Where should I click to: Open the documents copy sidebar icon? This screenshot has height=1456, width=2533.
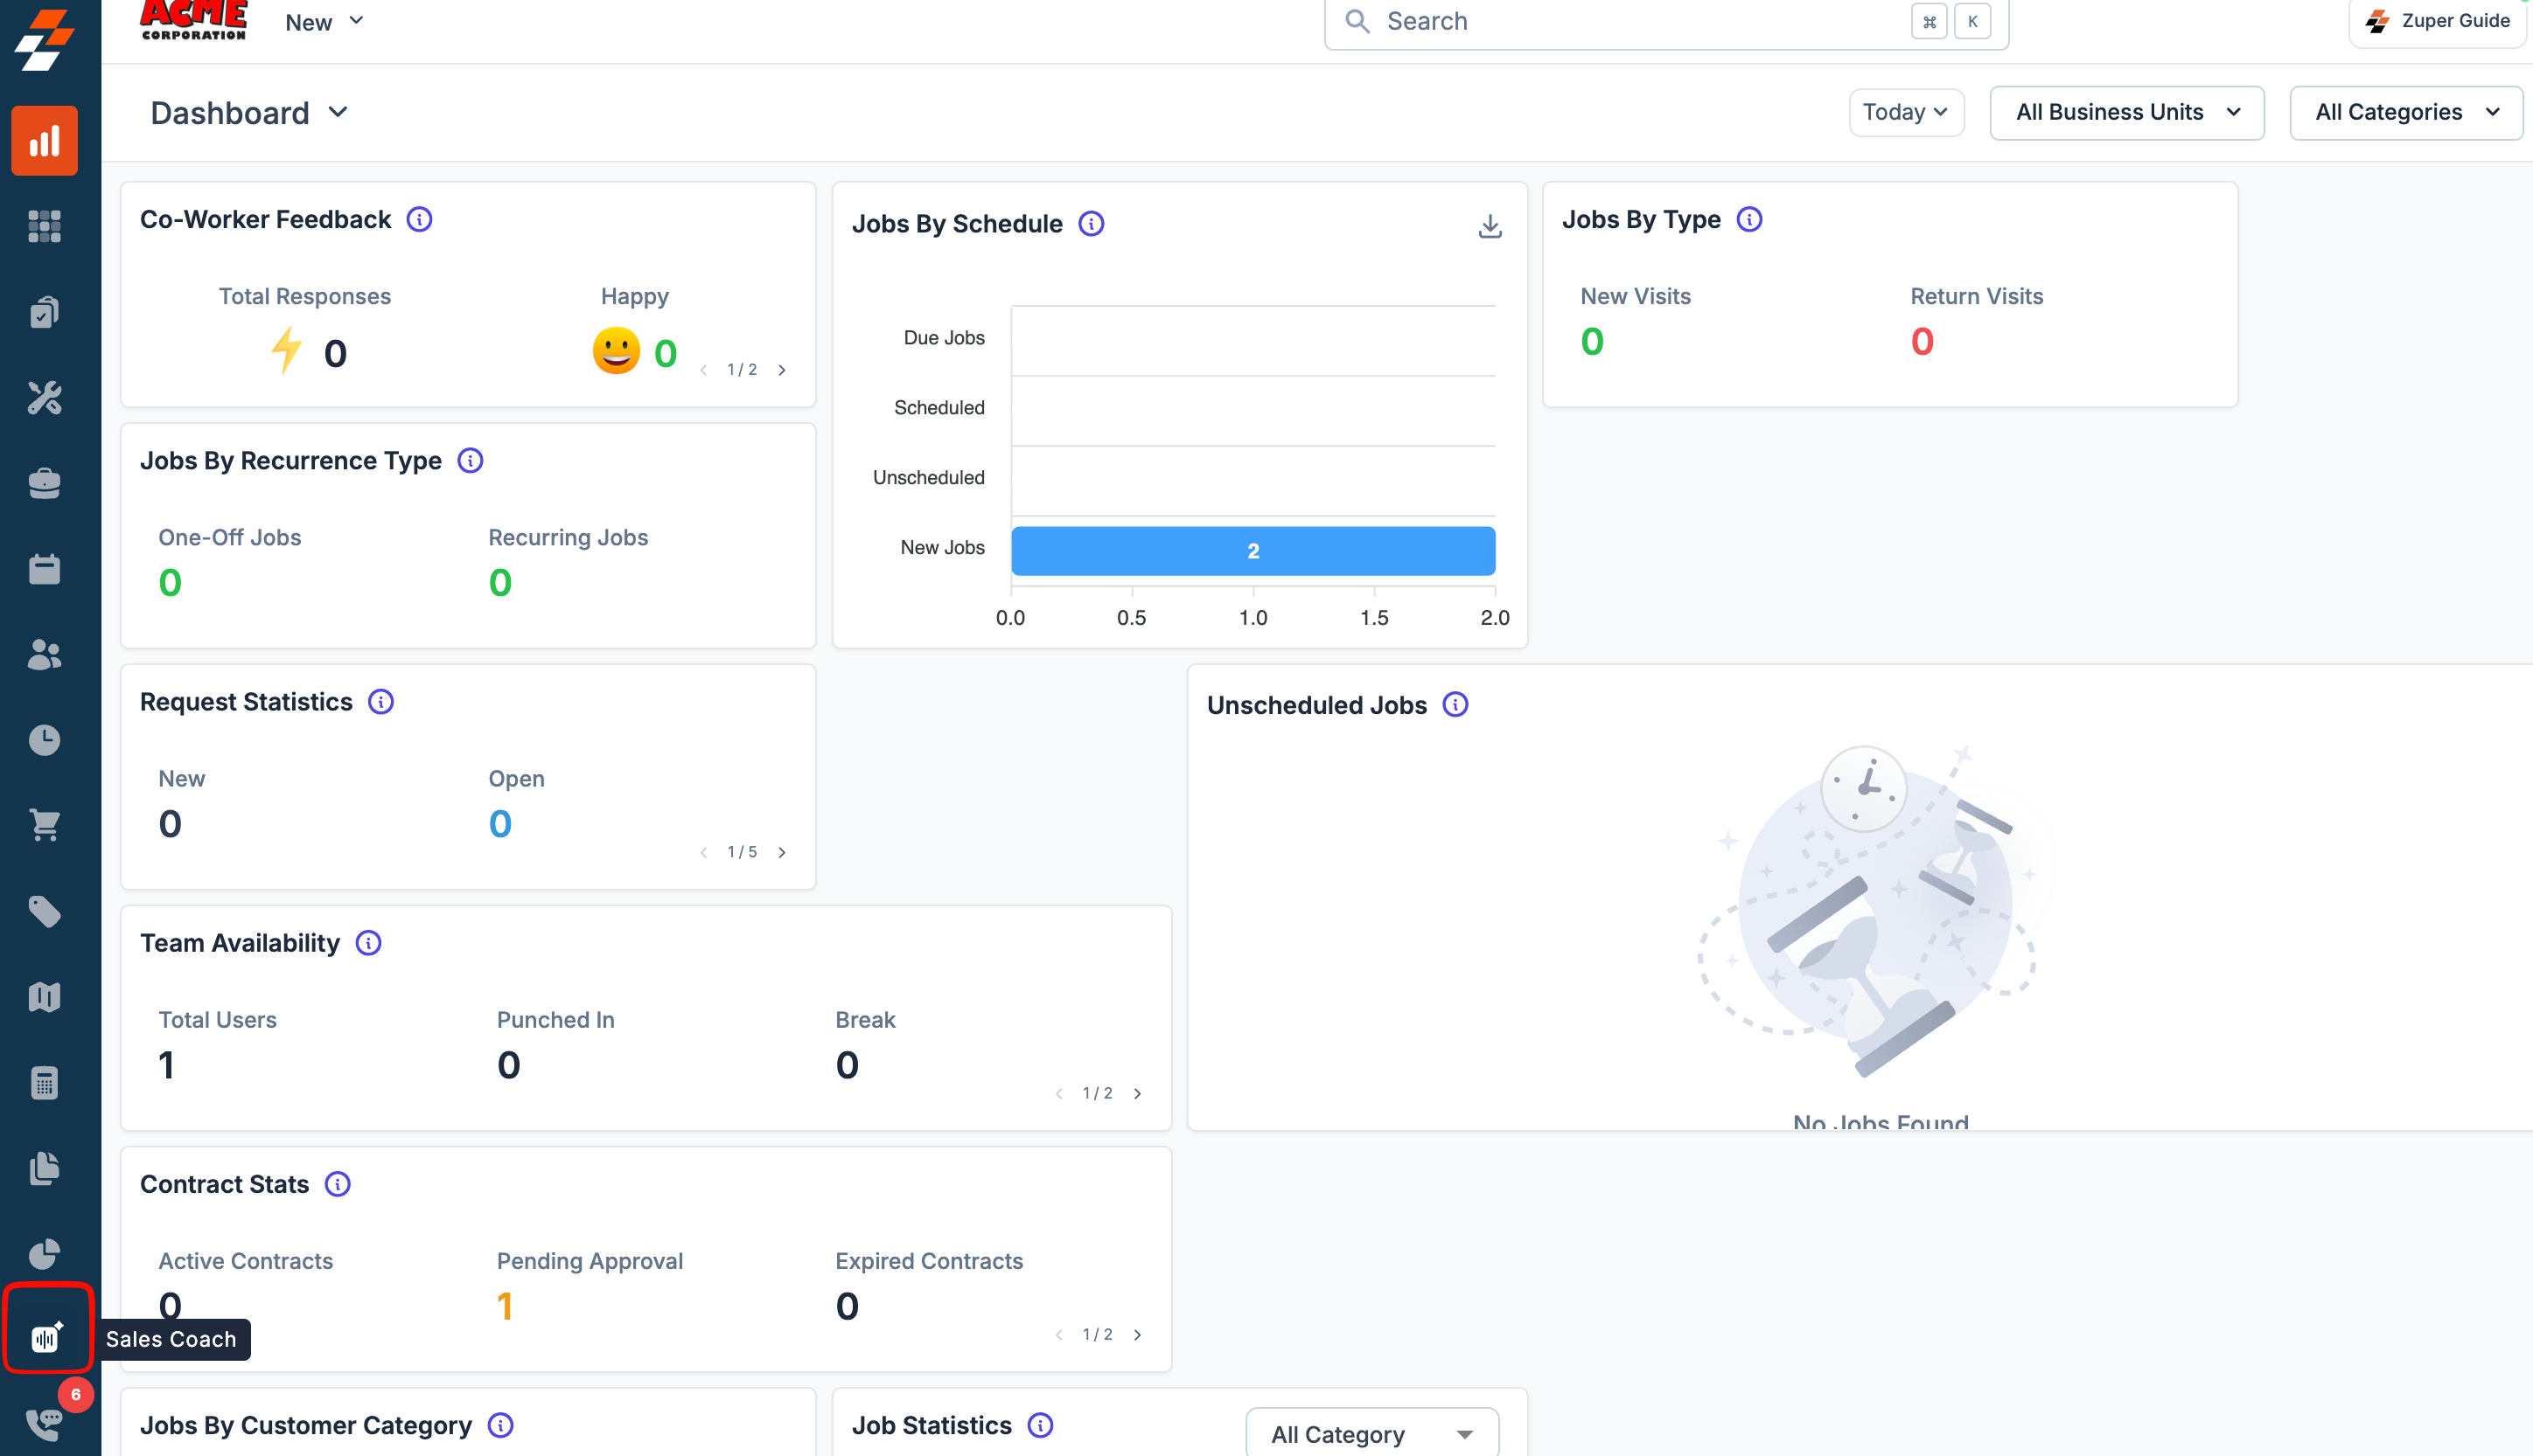pos(44,1168)
